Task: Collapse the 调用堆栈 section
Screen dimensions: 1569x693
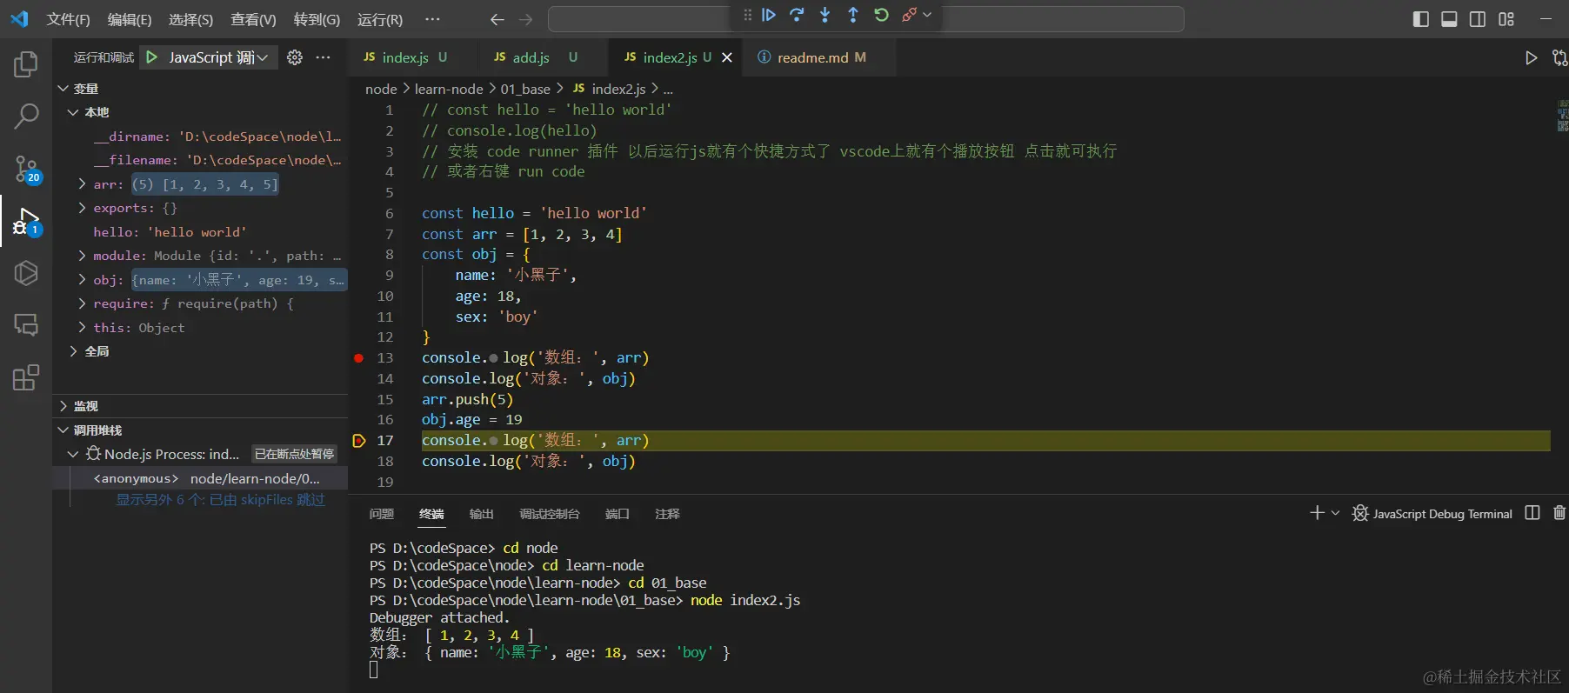Action: click(x=63, y=430)
